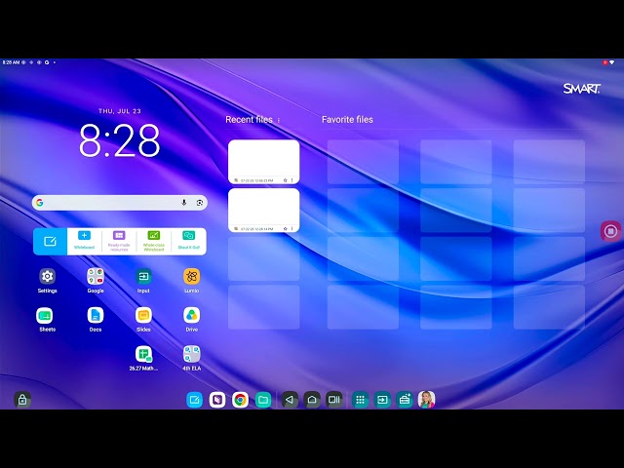The height and width of the screenshot is (468, 624).
Task: Open the purple notebook app in dock
Action: (x=217, y=400)
